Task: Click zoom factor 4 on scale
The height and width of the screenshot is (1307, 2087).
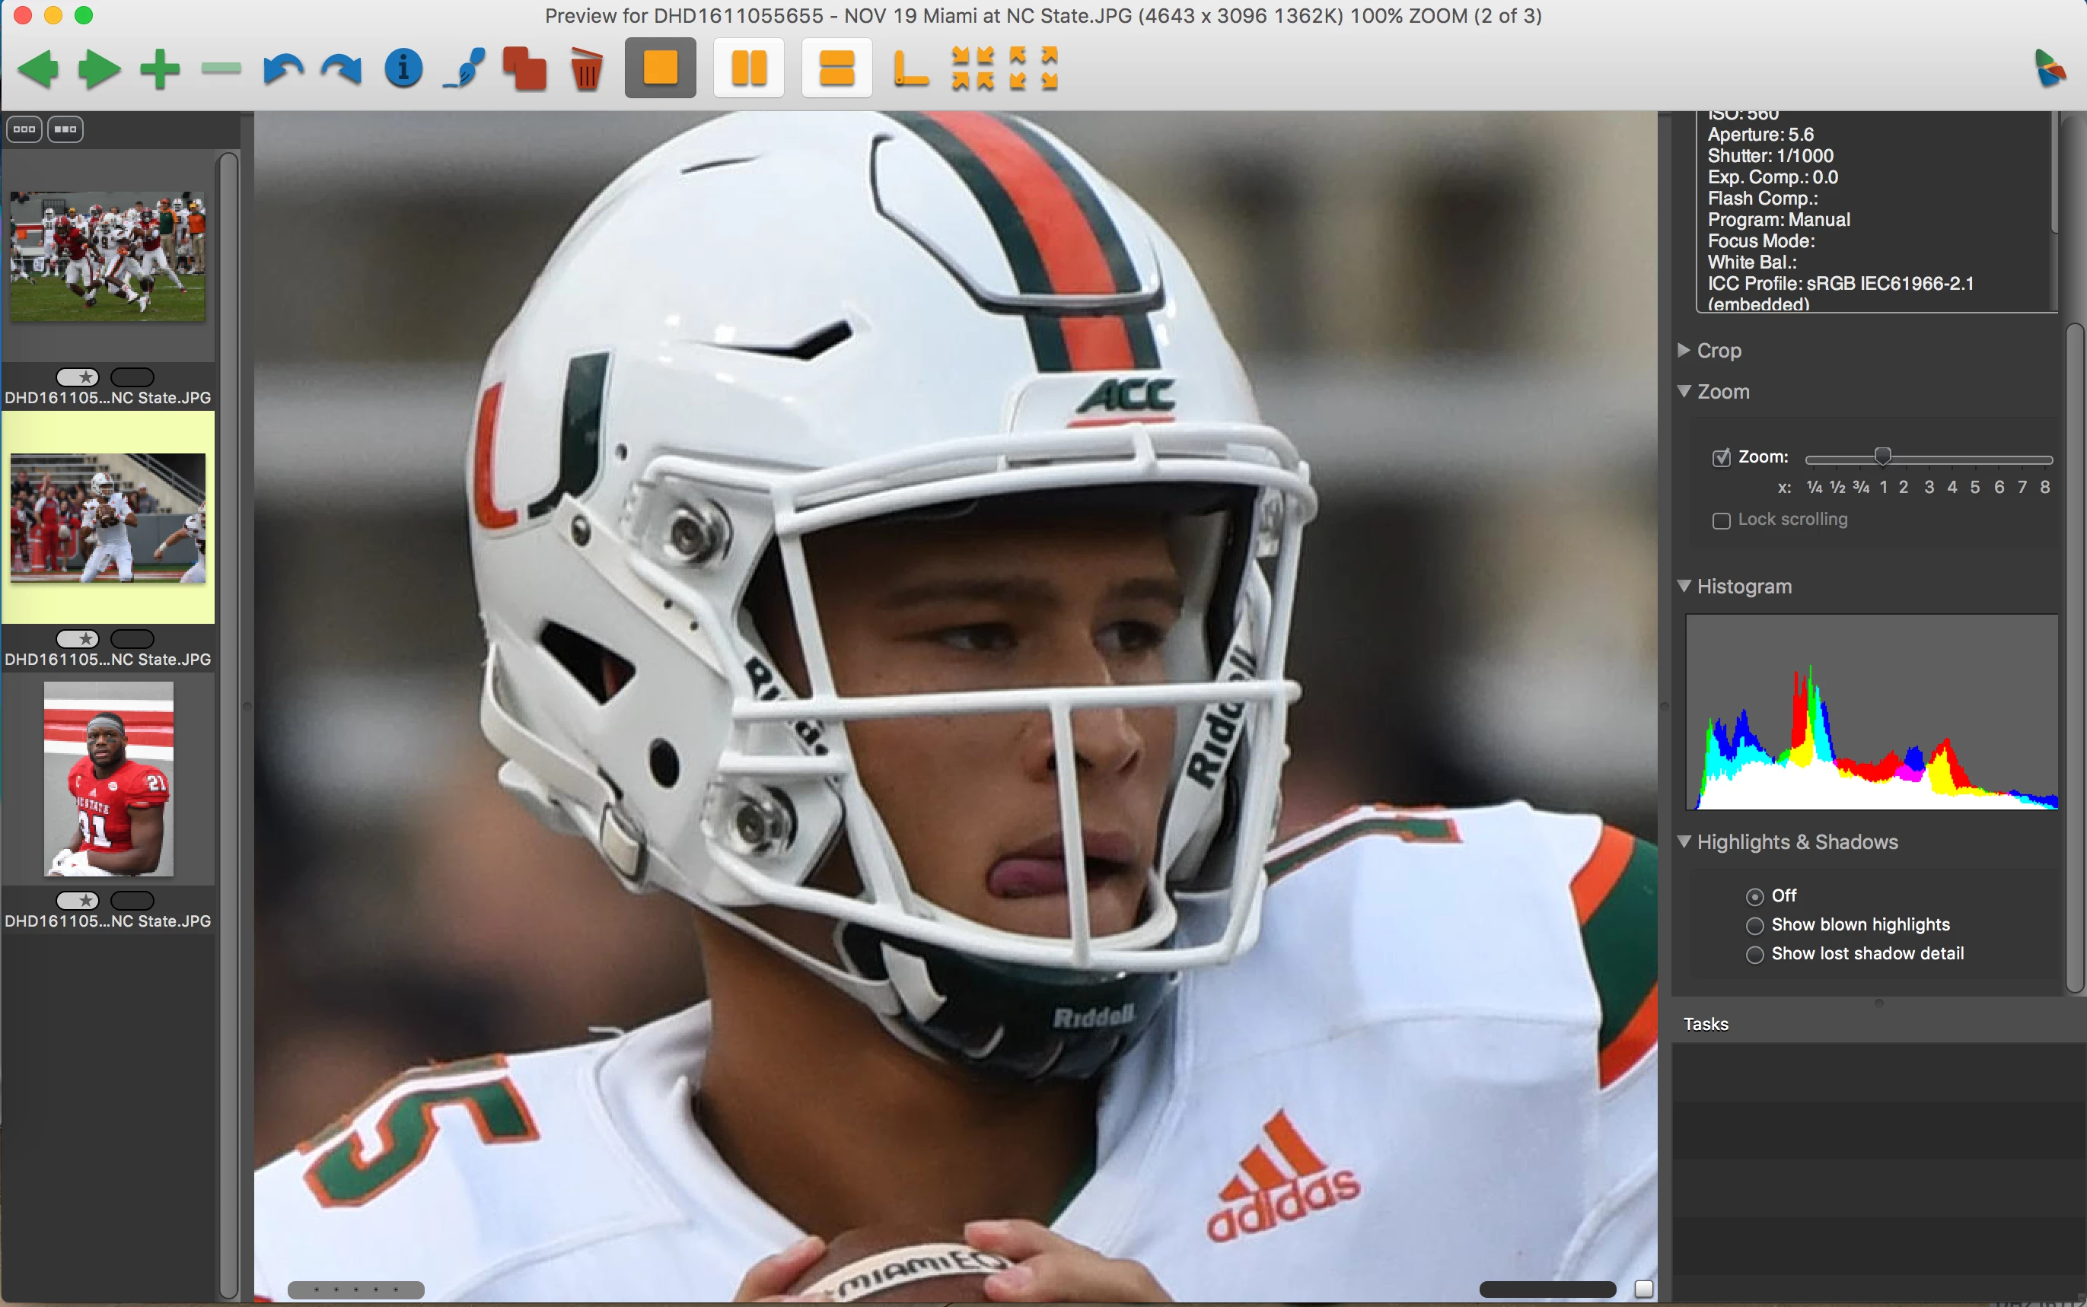Action: (1952, 488)
